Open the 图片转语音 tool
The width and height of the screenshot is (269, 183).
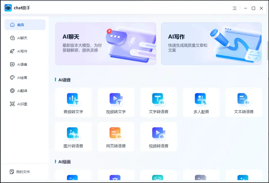(73, 137)
